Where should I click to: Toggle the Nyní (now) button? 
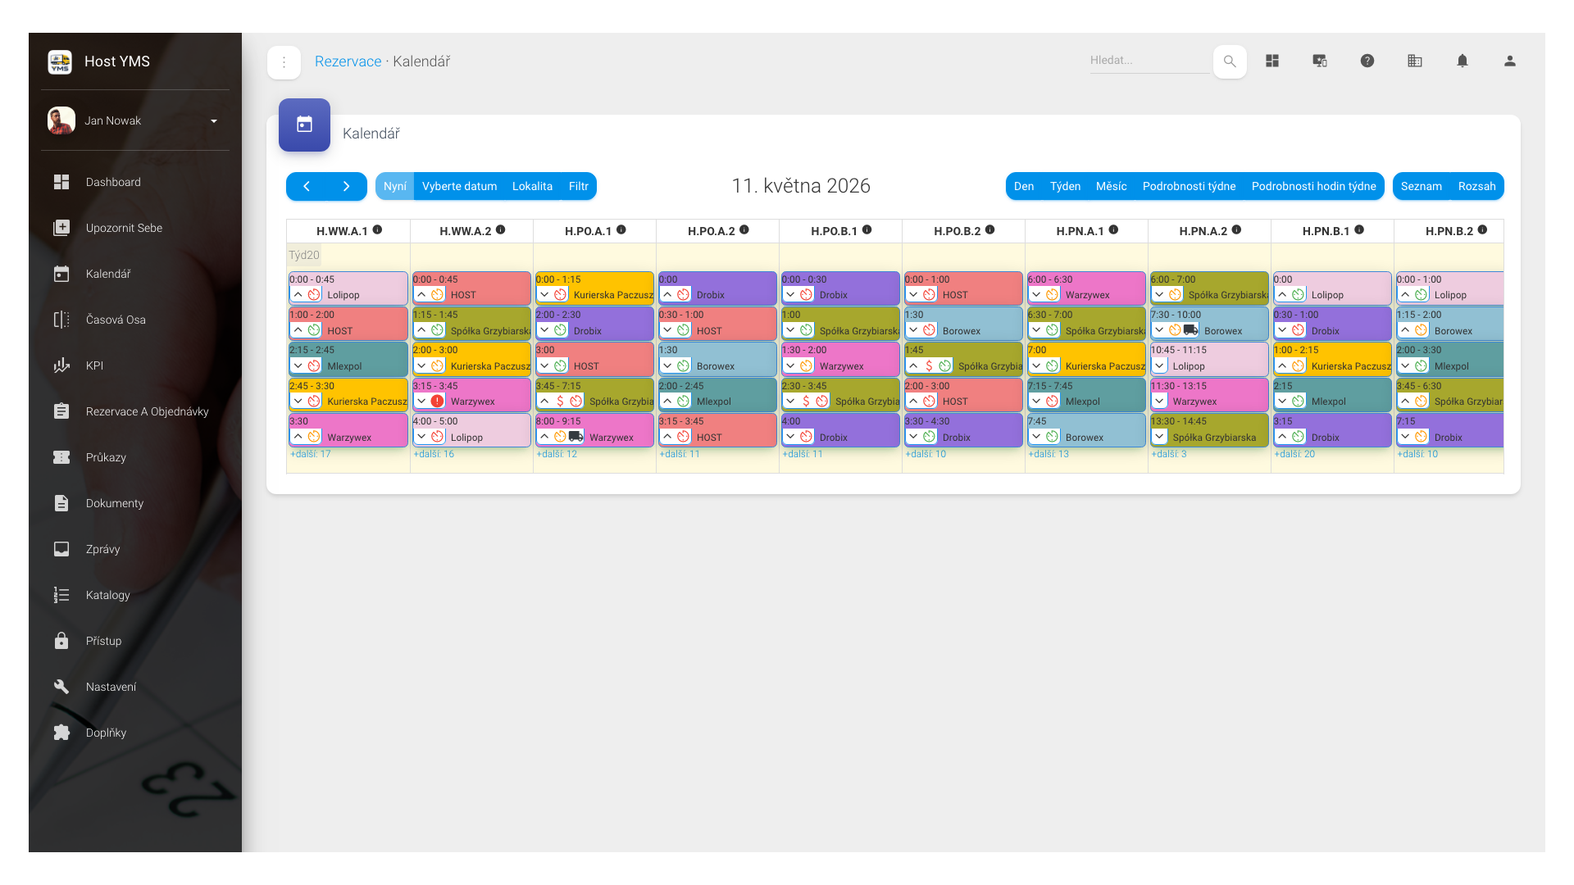tap(395, 186)
